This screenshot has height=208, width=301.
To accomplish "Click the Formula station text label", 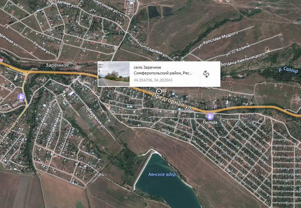I will pos(210,122).
